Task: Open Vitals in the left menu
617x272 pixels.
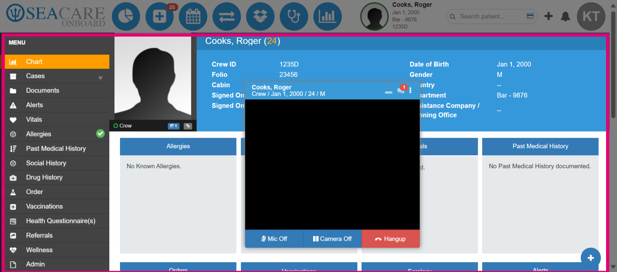Action: [x=57, y=119]
